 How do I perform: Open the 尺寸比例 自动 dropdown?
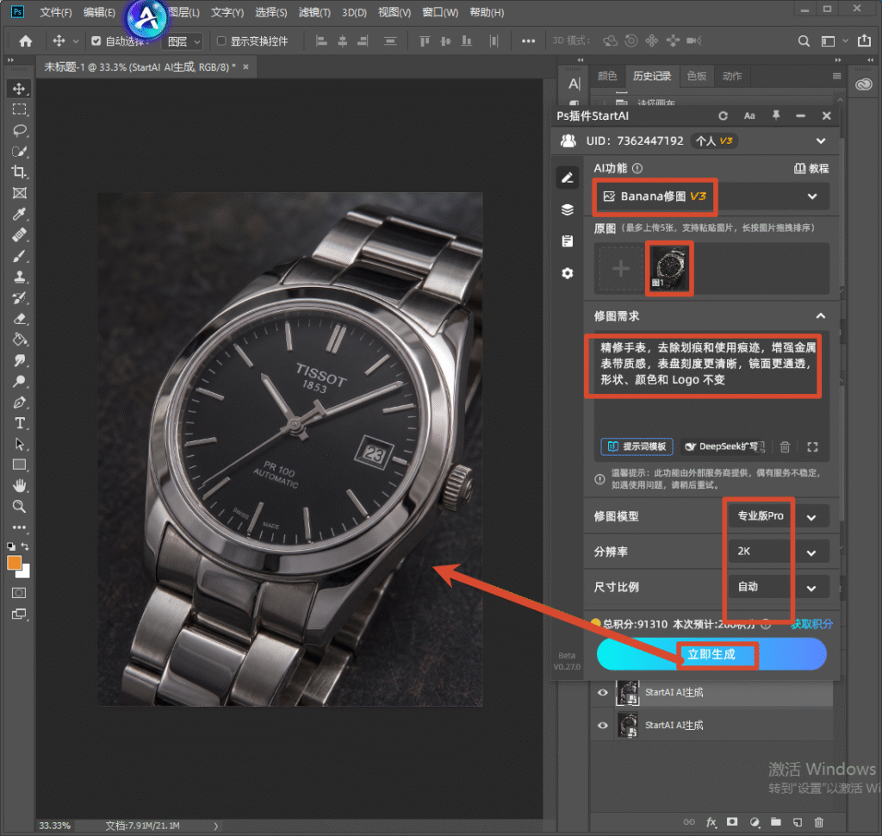tap(778, 587)
